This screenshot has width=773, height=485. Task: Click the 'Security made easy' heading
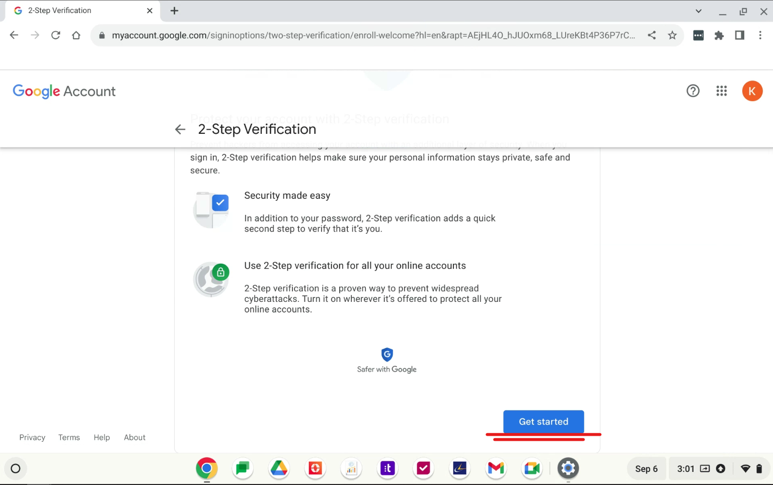click(x=287, y=196)
